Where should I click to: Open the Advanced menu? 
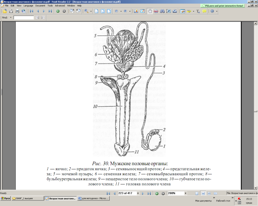coord(60,5)
